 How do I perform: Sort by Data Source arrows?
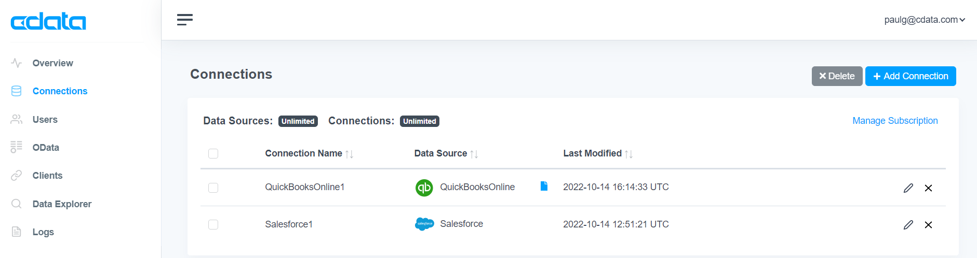pos(474,154)
